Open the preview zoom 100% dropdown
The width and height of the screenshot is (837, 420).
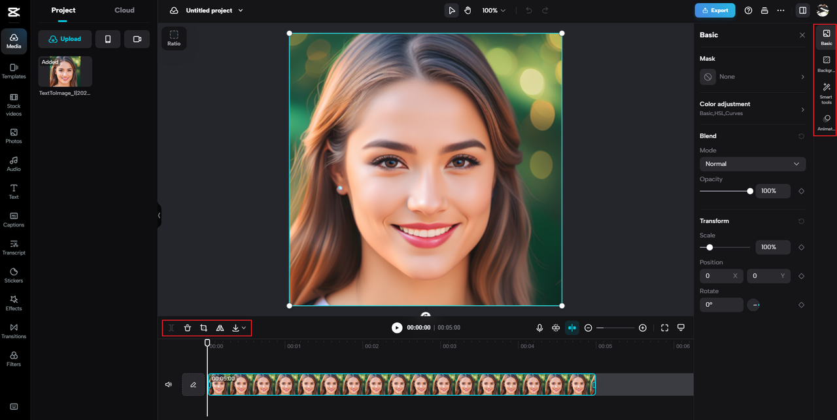(x=494, y=10)
